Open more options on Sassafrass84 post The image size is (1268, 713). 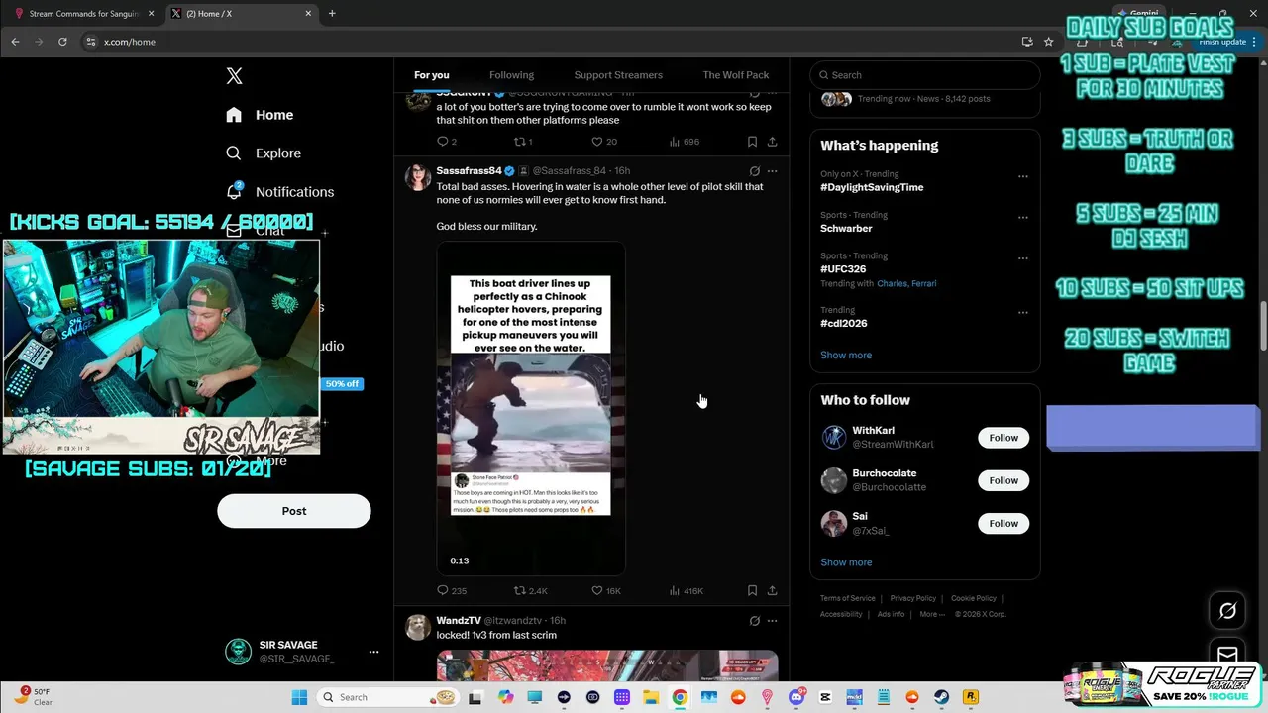(773, 171)
